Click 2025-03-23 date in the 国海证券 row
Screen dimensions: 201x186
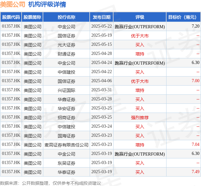click(x=102, y=136)
